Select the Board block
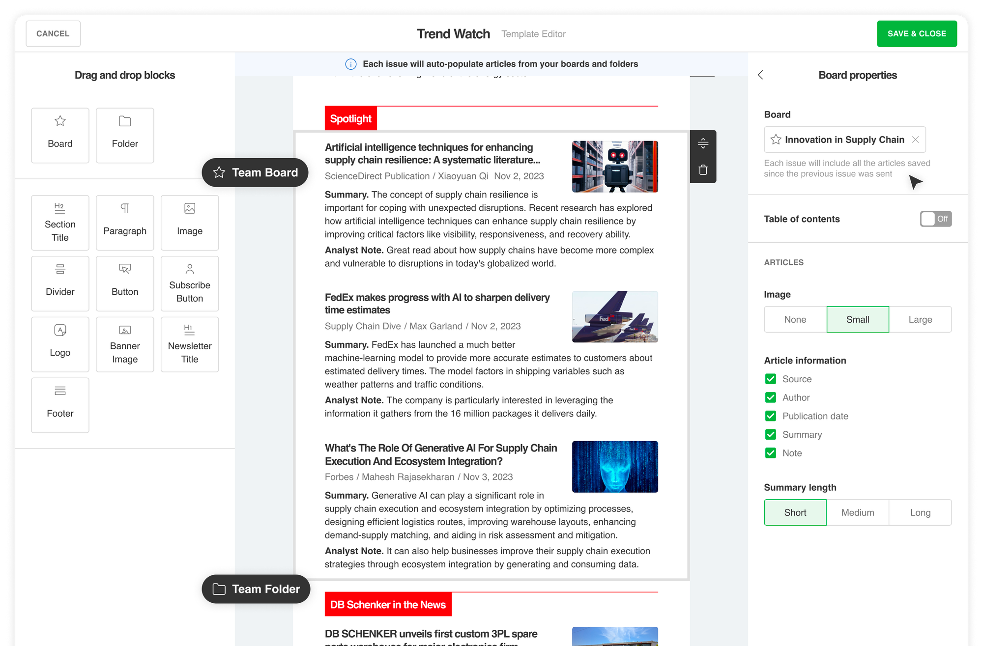Image resolution: width=983 pixels, height=646 pixels. (x=60, y=135)
